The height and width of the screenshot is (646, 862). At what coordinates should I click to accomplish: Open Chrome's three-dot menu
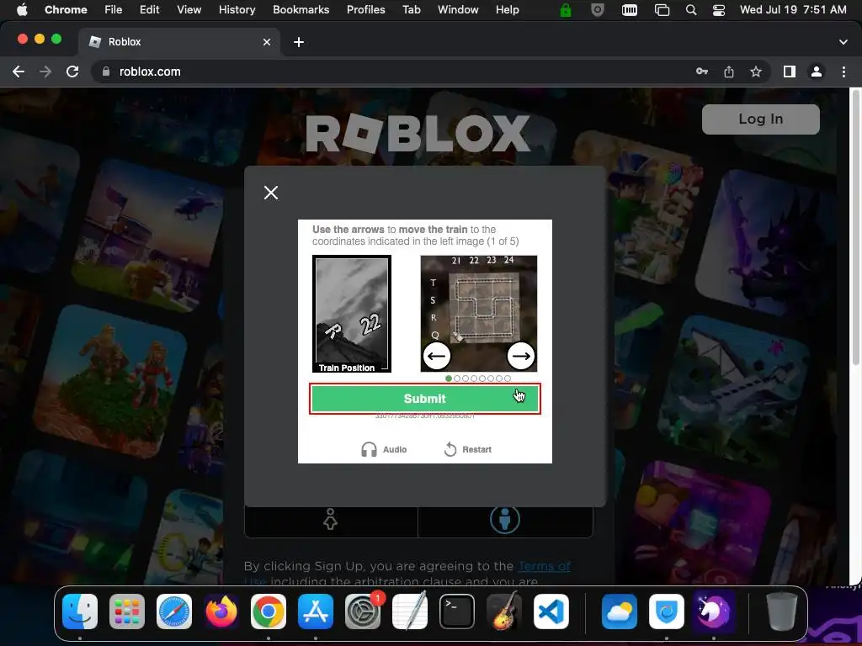tap(843, 71)
